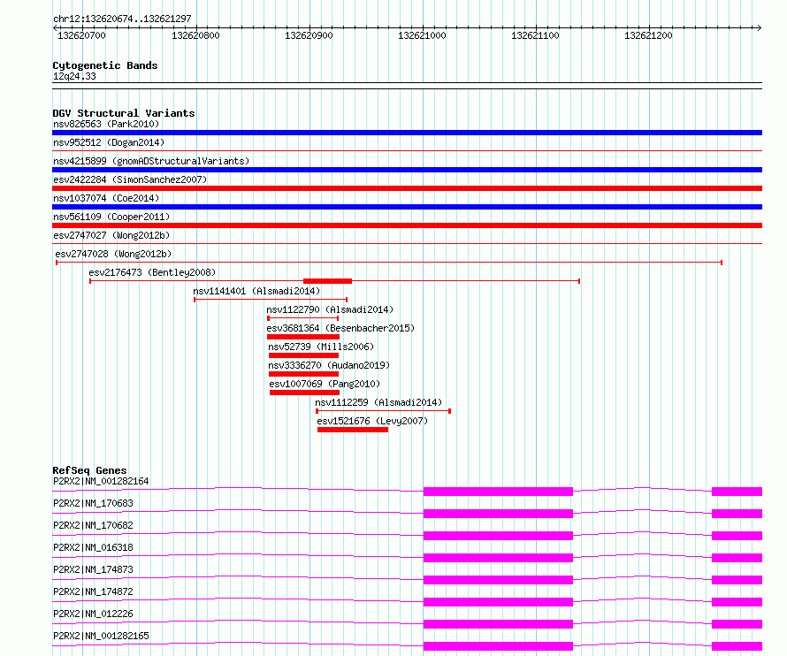The height and width of the screenshot is (656, 787).
Task: Select the blue nsv826563 variant bar
Action: tap(407, 133)
